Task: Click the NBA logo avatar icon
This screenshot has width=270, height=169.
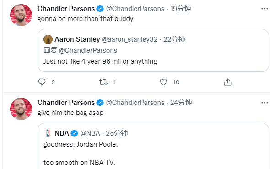Action: 48,133
